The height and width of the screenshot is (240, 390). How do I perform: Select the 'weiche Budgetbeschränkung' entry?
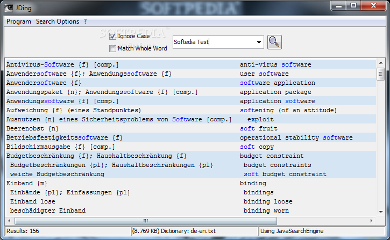[57, 174]
